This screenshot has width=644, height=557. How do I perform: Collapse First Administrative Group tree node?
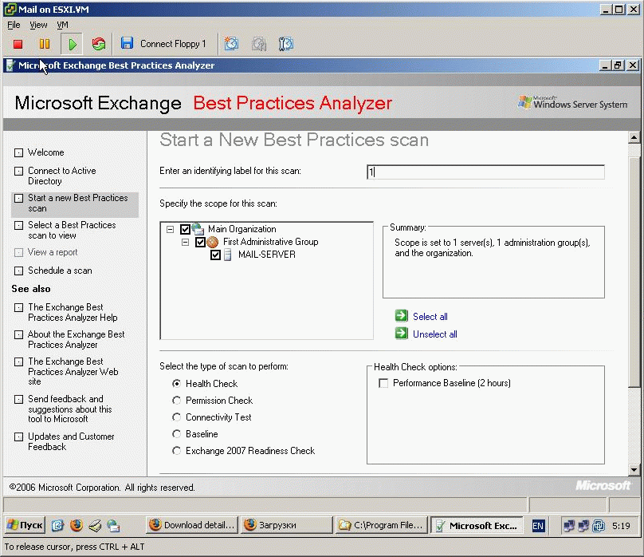185,242
